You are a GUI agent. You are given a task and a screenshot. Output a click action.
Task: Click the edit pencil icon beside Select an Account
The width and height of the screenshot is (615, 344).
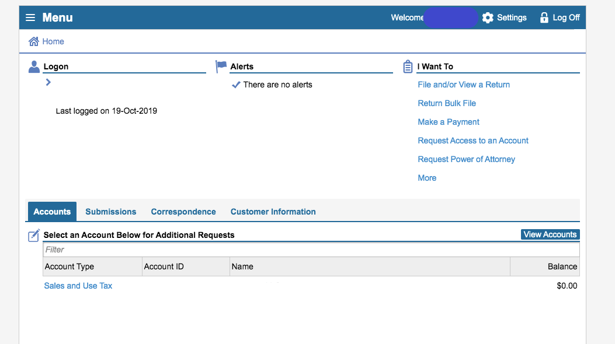[x=34, y=235]
